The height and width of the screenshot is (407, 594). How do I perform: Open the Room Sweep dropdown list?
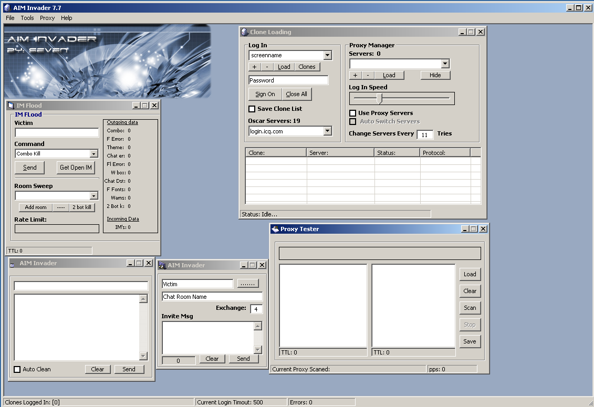94,196
